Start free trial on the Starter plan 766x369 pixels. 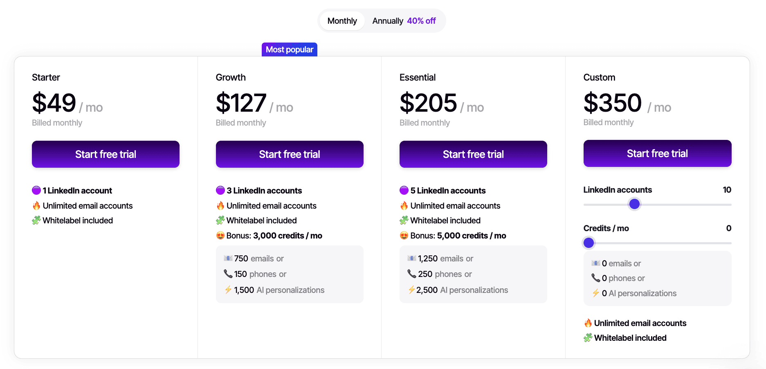(x=105, y=154)
